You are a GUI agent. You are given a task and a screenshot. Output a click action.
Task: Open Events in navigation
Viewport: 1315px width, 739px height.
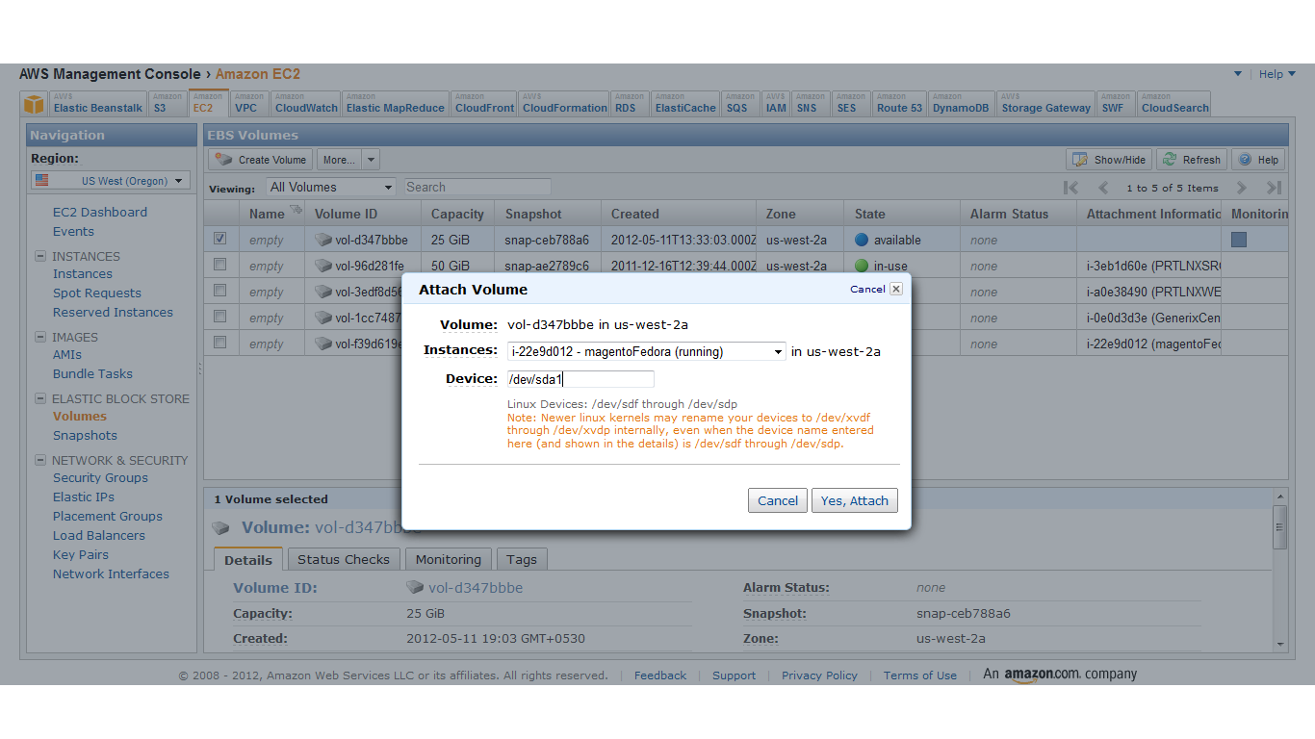pos(73,232)
